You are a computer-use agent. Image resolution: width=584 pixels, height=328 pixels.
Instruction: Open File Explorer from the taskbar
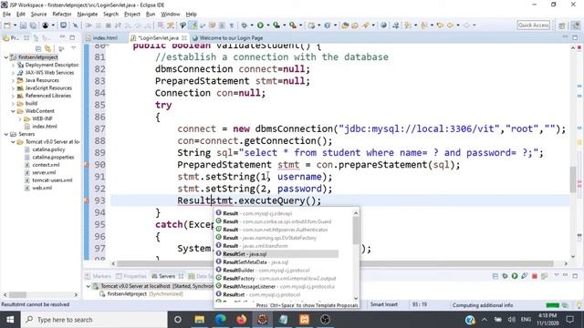coord(200,320)
